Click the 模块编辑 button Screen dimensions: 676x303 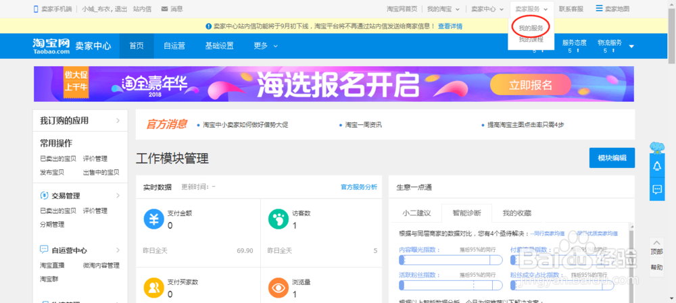click(x=612, y=157)
